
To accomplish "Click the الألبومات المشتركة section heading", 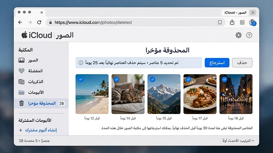I will click(x=35, y=120).
